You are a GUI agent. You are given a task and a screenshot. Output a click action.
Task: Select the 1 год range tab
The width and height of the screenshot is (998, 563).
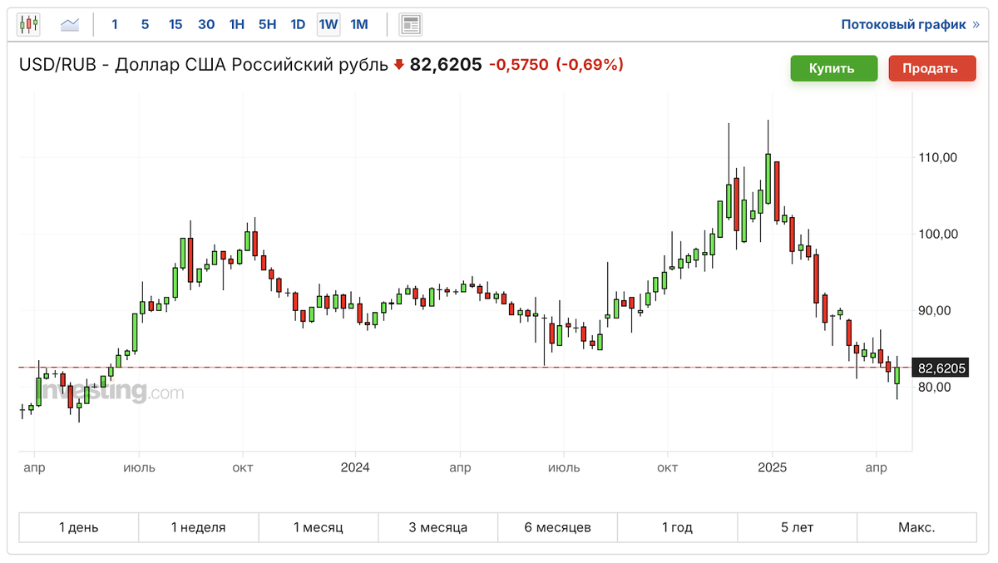[x=678, y=527]
